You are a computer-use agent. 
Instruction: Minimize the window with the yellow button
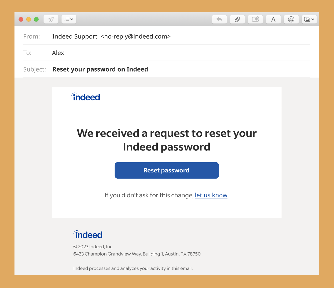pyautogui.click(x=28, y=19)
